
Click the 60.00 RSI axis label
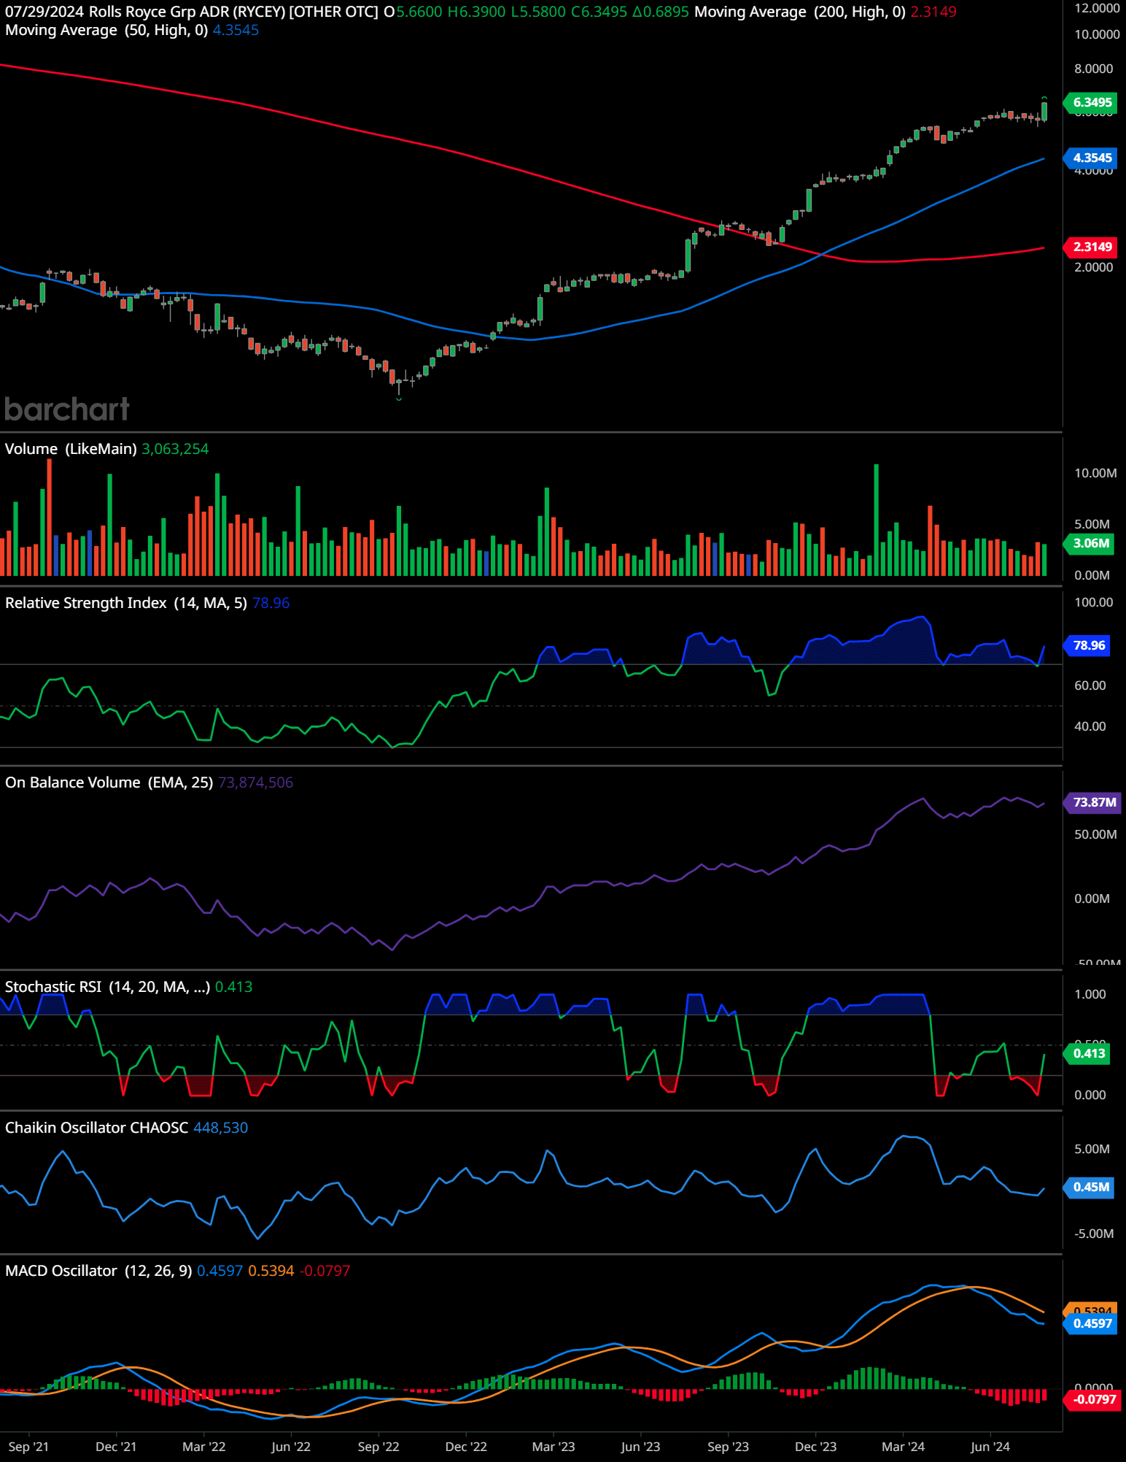coord(1090,685)
